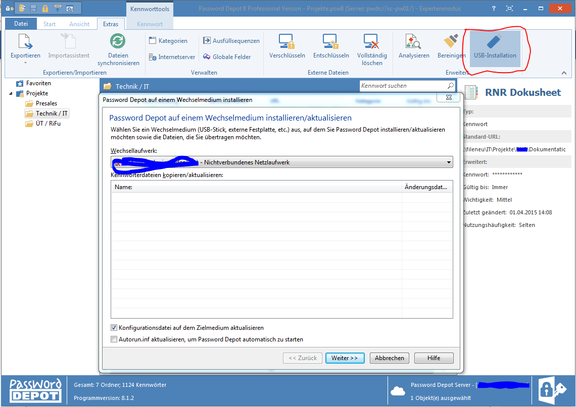This screenshot has width=576, height=407.
Task: Select Favoriten in the tree
Action: (x=34, y=83)
